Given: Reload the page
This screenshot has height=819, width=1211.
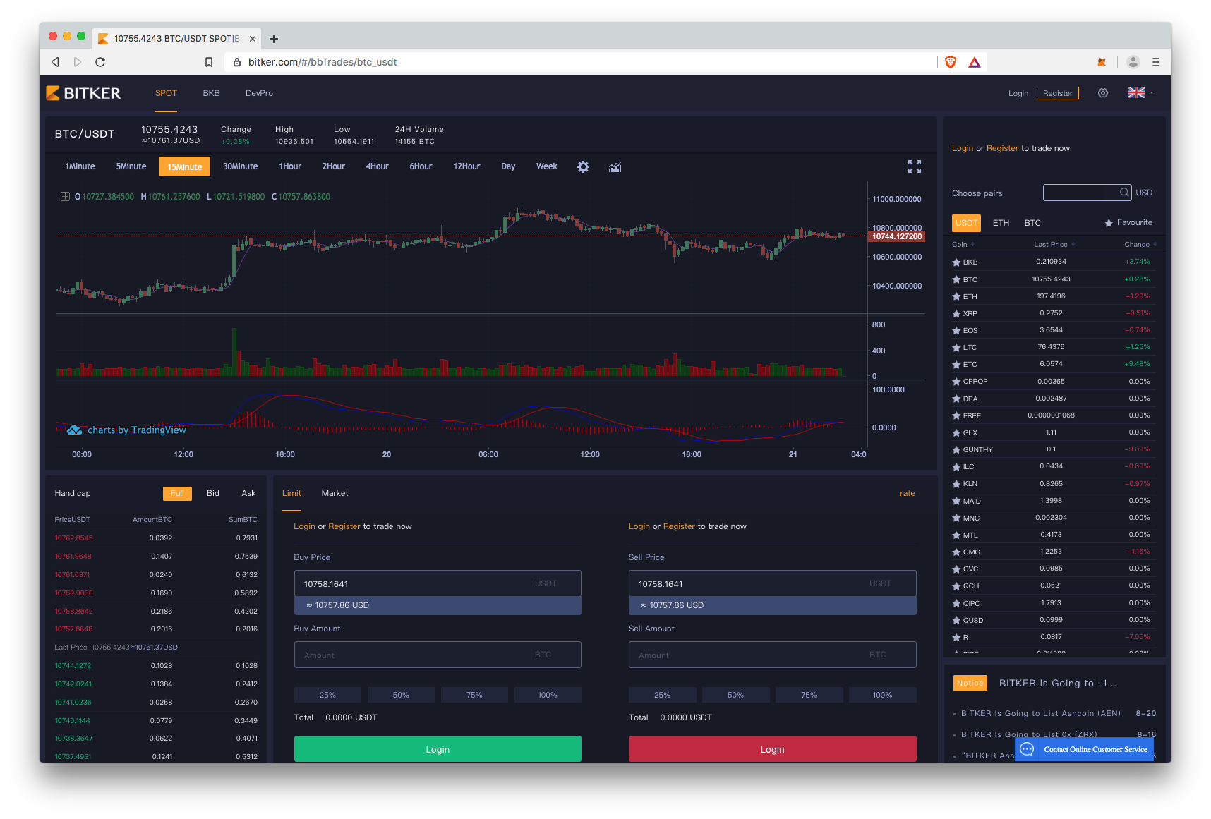Looking at the screenshot, I should click(x=100, y=62).
